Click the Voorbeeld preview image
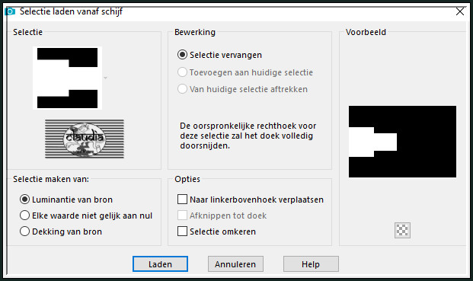This screenshot has width=473, height=281. 402,142
